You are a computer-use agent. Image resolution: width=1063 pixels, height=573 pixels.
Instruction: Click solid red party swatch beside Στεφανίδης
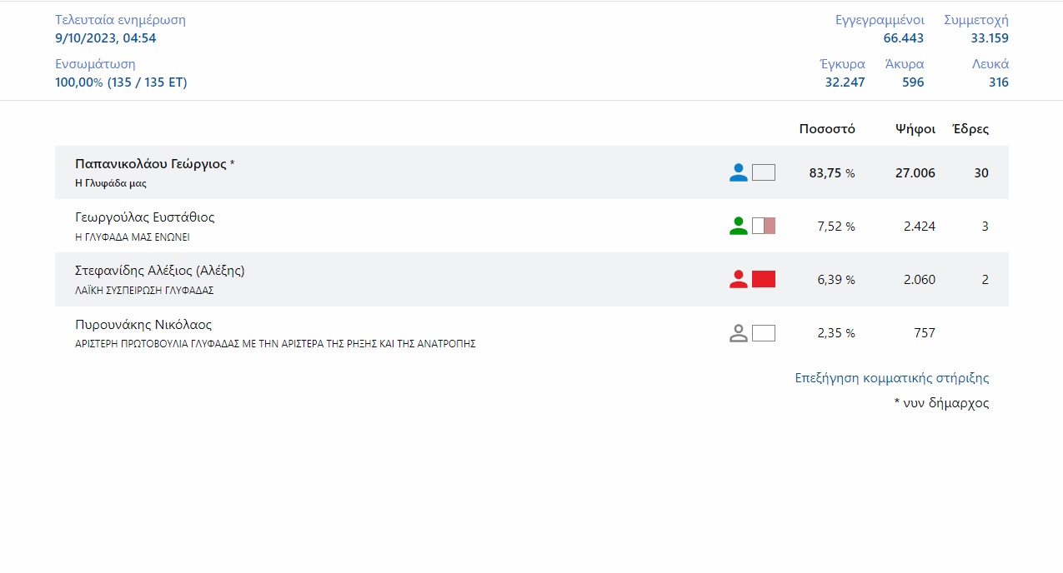click(x=763, y=280)
